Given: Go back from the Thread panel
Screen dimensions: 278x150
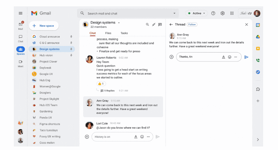Looking at the screenshot, I should tap(171, 25).
